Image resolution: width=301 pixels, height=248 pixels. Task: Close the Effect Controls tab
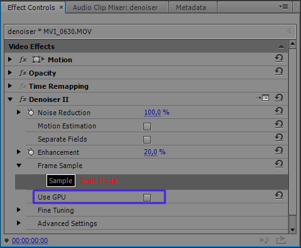[61, 8]
